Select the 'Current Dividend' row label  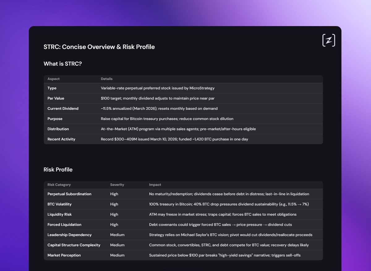click(x=63, y=109)
